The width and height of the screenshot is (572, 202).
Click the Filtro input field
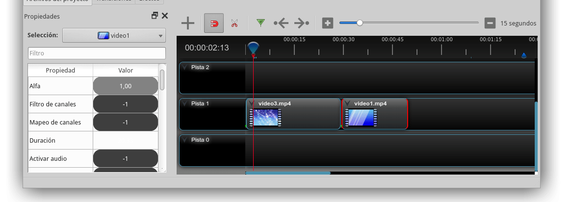point(97,53)
